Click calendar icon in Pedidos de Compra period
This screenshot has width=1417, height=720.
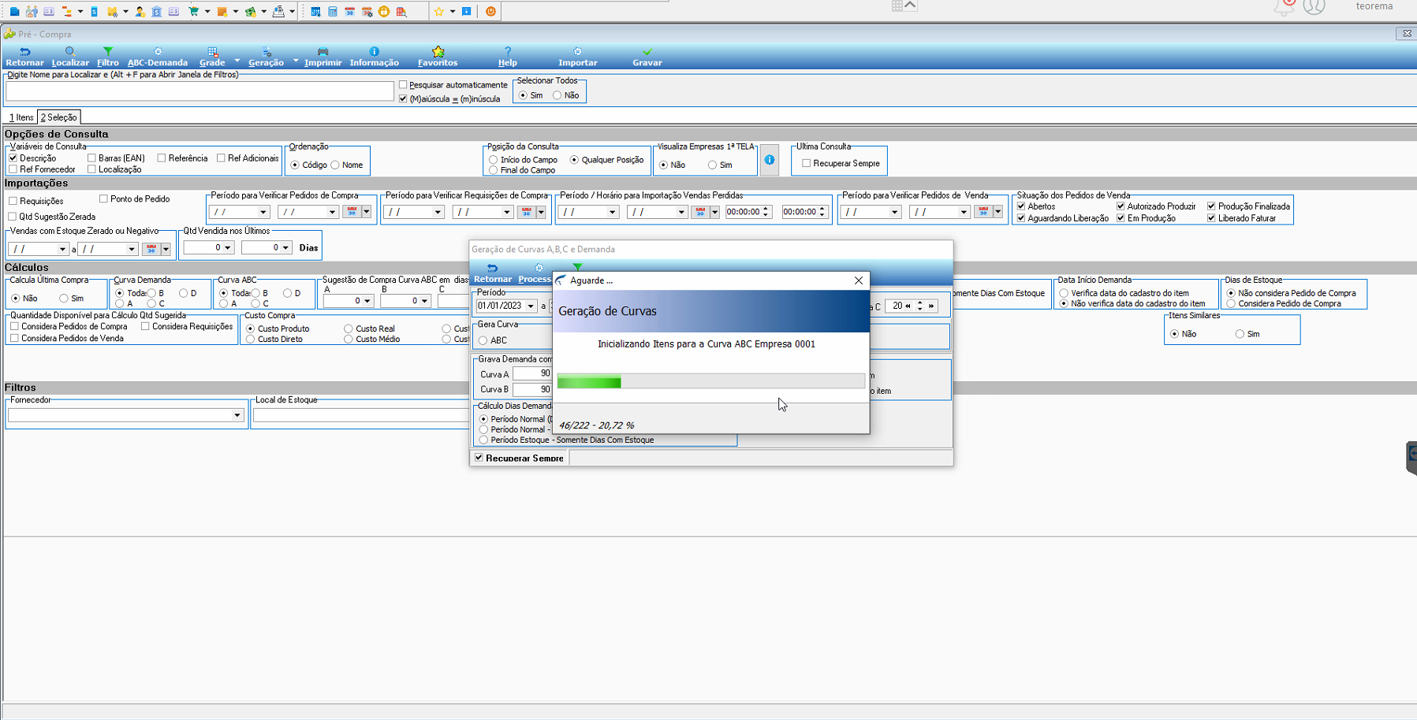pyautogui.click(x=352, y=212)
